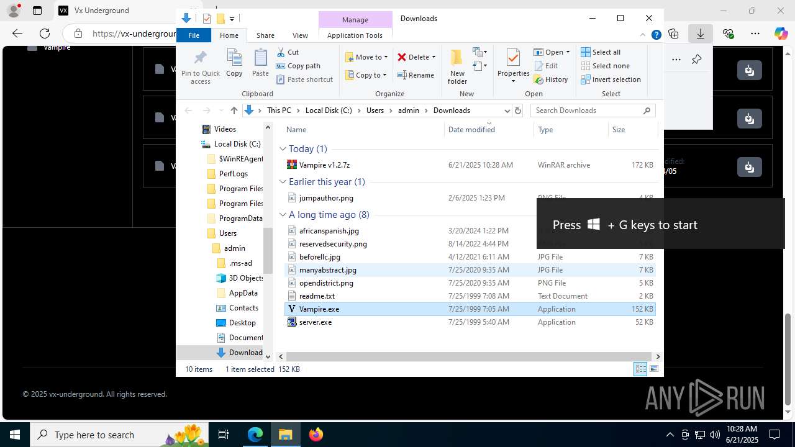Viewport: 795px width, 447px height.
Task: Select PerfLogs folder in tree
Action: coord(227,174)
